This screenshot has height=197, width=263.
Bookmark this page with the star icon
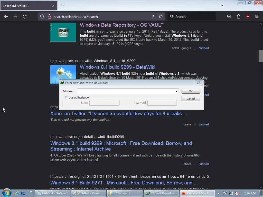[161, 16]
